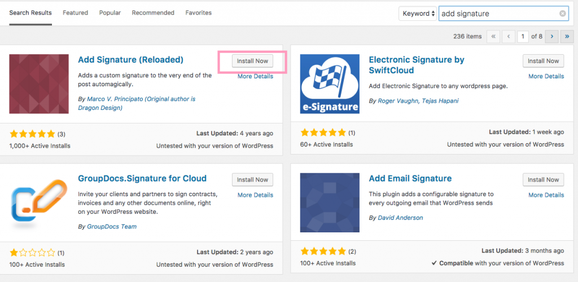
Task: Click the star rating of Electronic Signature by SwiftCloud
Action: pyautogui.click(x=323, y=133)
